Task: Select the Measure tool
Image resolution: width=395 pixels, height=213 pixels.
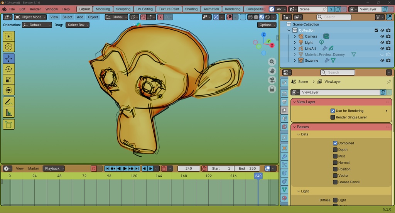Action: click(x=8, y=112)
